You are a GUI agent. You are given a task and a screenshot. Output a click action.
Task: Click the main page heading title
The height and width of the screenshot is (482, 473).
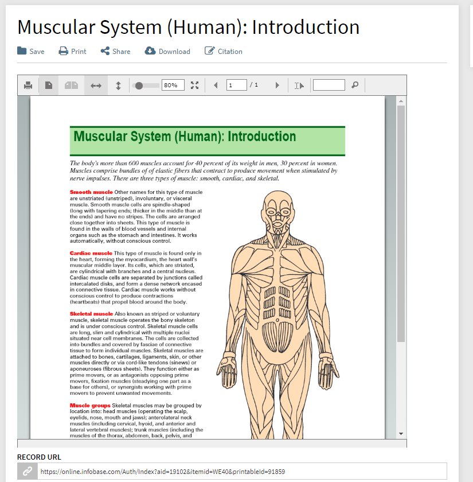[188, 27]
